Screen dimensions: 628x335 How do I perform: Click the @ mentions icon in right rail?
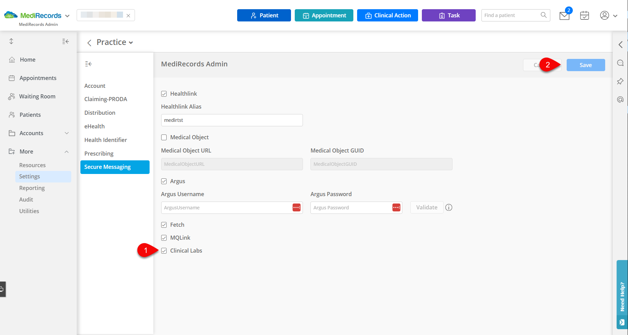(x=620, y=99)
